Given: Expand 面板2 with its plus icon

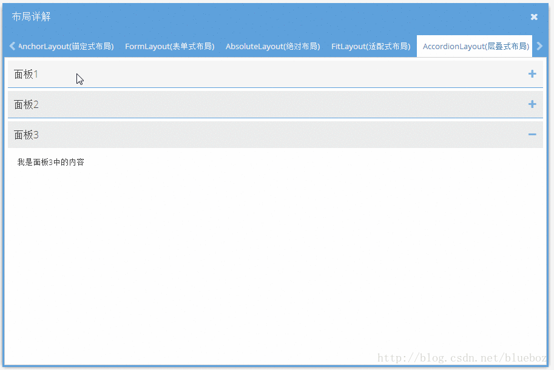Looking at the screenshot, I should point(532,104).
